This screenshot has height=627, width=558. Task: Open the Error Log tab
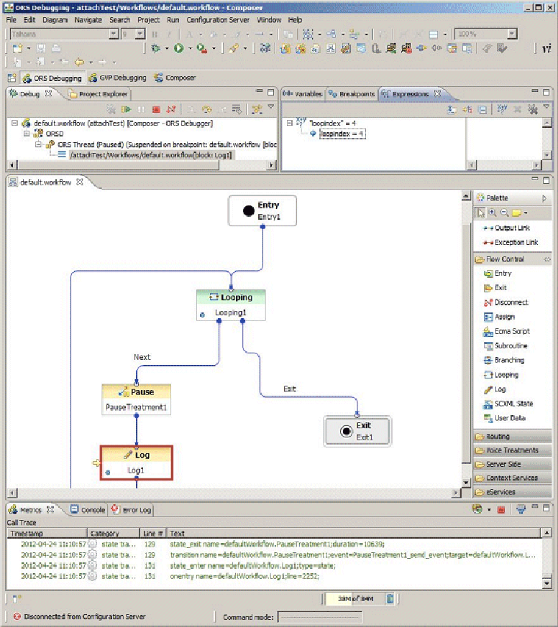coord(135,510)
